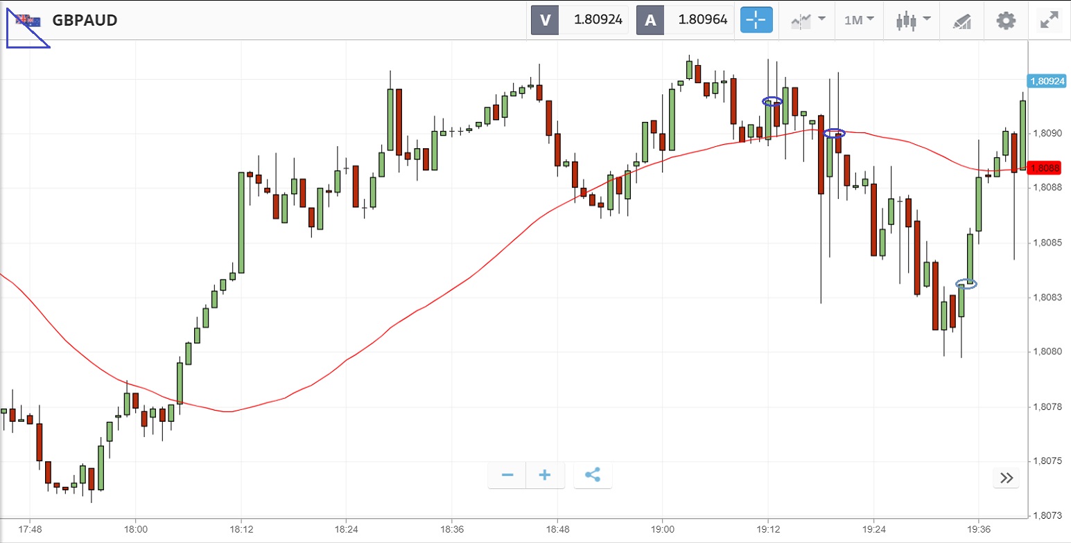Zoom in the chart with plus
This screenshot has width=1071, height=543.
click(545, 475)
